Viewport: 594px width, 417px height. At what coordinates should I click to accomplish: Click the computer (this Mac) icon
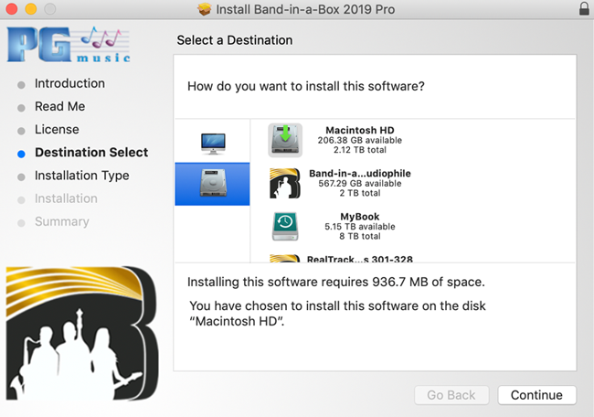point(213,144)
